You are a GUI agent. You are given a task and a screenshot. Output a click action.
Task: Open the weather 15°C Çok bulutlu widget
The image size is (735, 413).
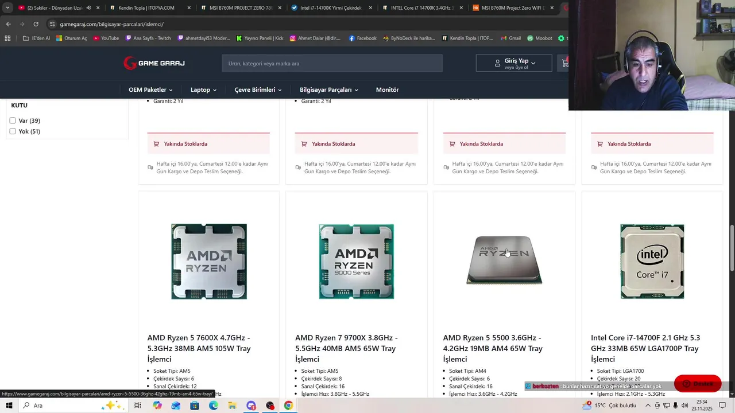(x=609, y=406)
